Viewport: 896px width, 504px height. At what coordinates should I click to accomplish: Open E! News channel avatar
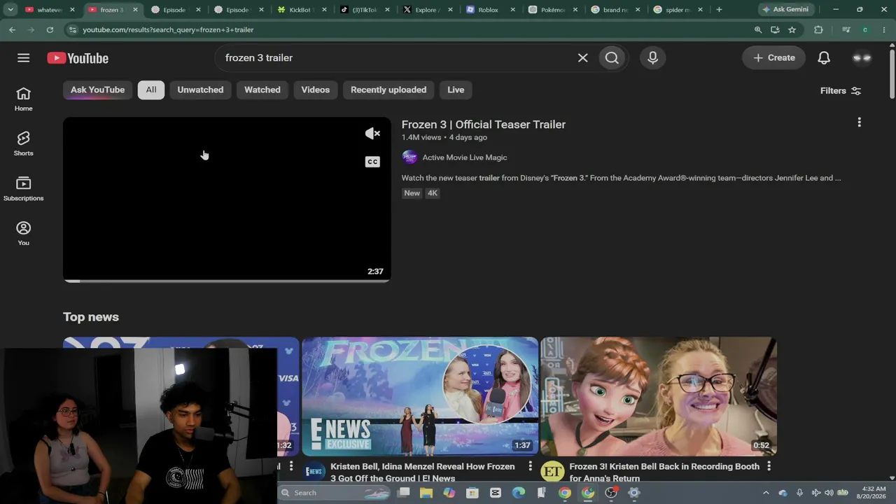tap(314, 472)
